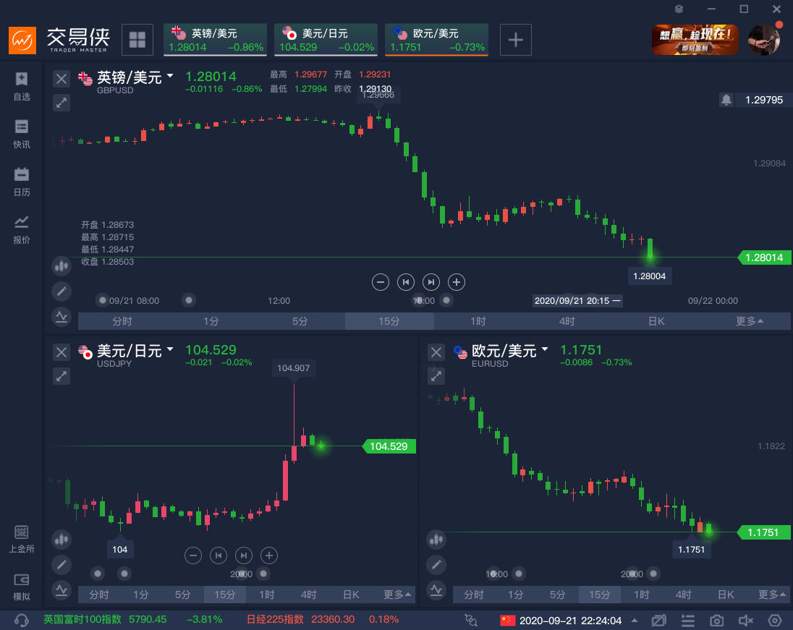This screenshot has height=630, width=793.
Task: Select the drawing pencil tool in GBPUSD panel
Action: click(x=62, y=291)
